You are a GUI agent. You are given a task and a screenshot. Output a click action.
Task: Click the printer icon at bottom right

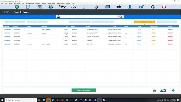[154, 90]
